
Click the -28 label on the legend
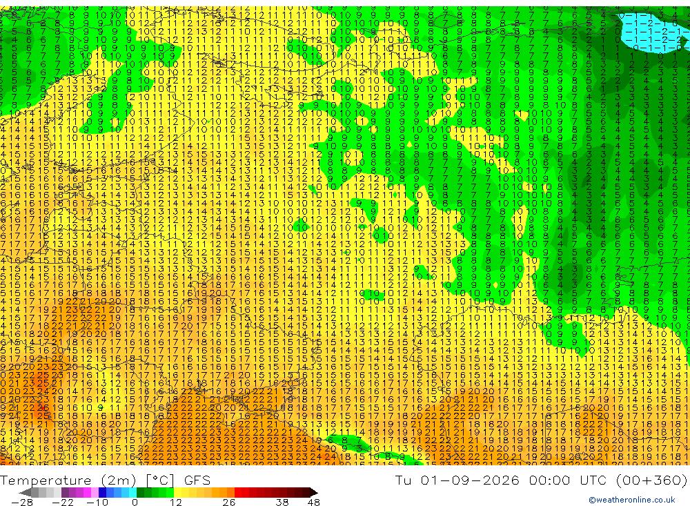coord(22,503)
